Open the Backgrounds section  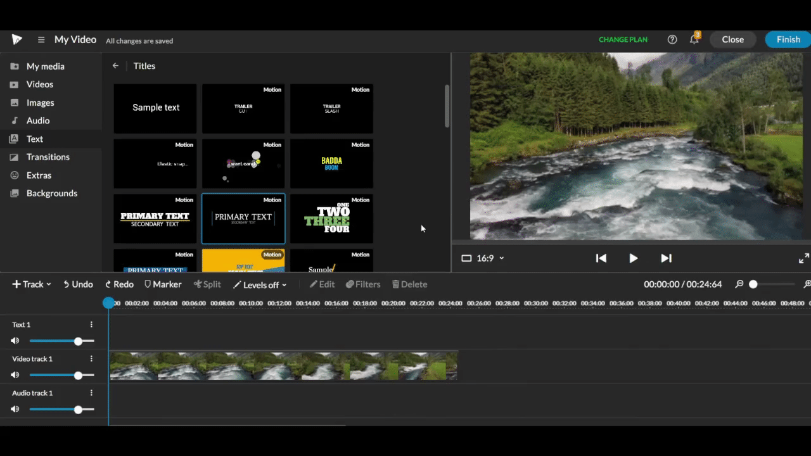pyautogui.click(x=51, y=193)
